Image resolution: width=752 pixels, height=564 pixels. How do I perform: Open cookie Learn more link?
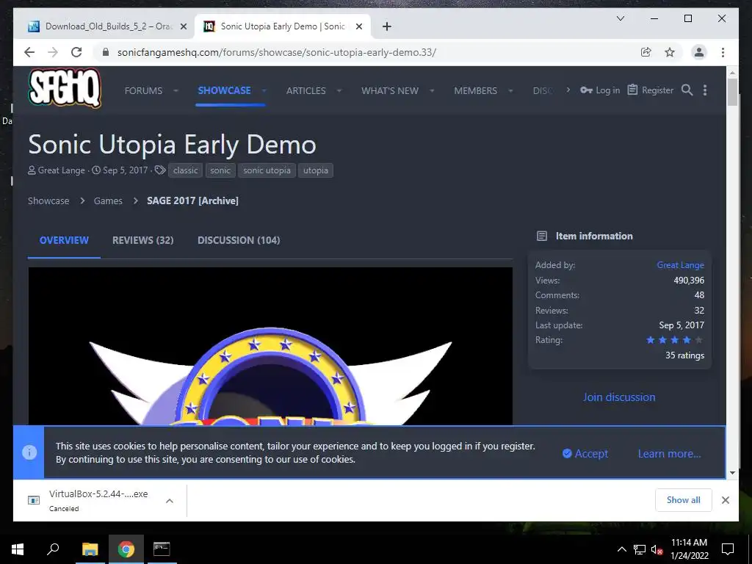click(669, 454)
